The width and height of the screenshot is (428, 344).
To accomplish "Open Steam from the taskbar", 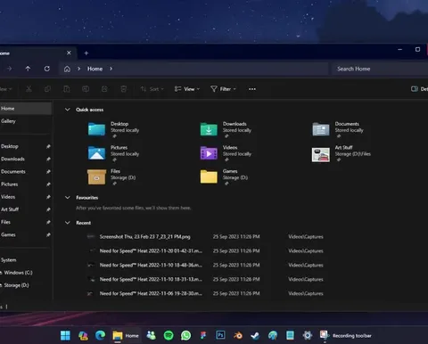I will pos(255,336).
